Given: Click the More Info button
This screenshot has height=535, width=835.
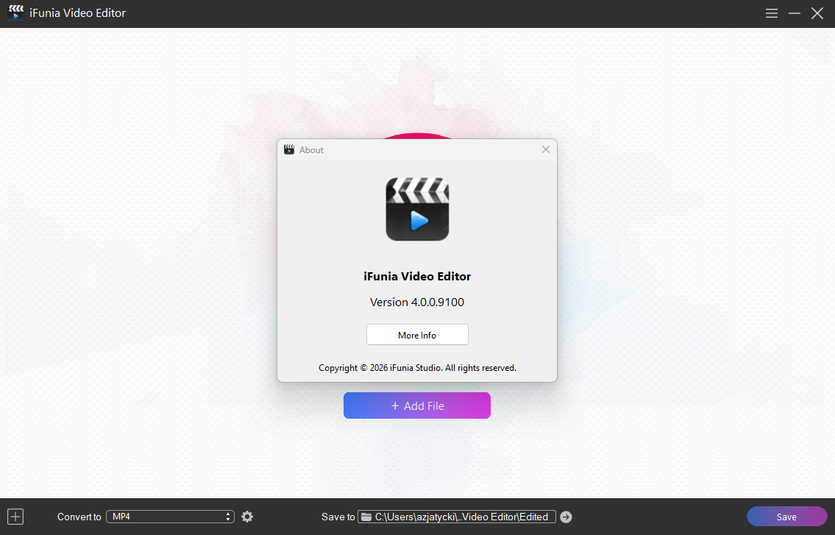Looking at the screenshot, I should coord(417,335).
